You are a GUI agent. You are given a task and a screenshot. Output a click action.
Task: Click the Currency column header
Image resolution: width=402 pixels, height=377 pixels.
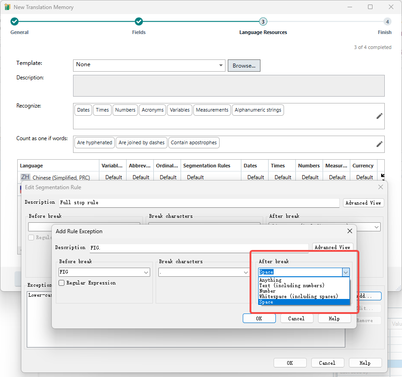click(363, 166)
